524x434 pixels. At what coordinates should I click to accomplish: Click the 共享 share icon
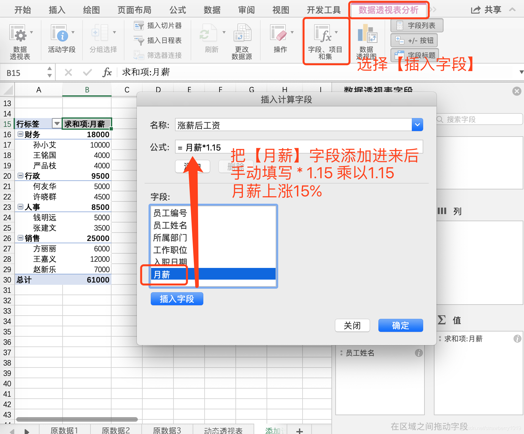[476, 10]
